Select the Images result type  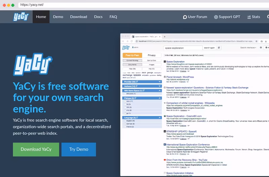tap(152, 65)
